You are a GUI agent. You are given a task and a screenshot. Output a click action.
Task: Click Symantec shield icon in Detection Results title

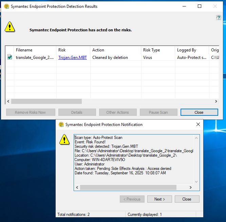pos(6,6)
